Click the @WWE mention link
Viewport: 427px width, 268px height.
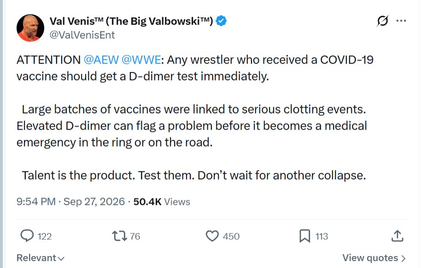tap(141, 60)
